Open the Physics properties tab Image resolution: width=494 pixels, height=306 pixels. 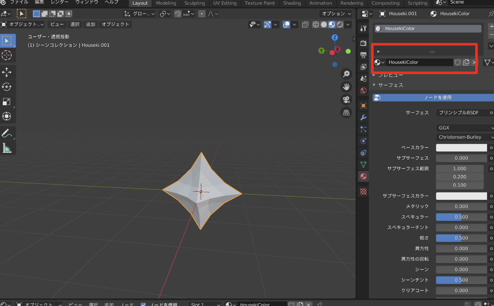click(x=363, y=141)
